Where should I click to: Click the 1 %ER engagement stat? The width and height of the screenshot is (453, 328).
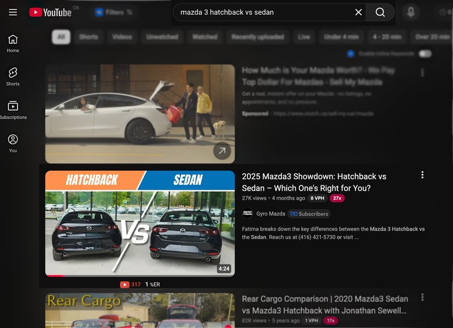(x=153, y=284)
